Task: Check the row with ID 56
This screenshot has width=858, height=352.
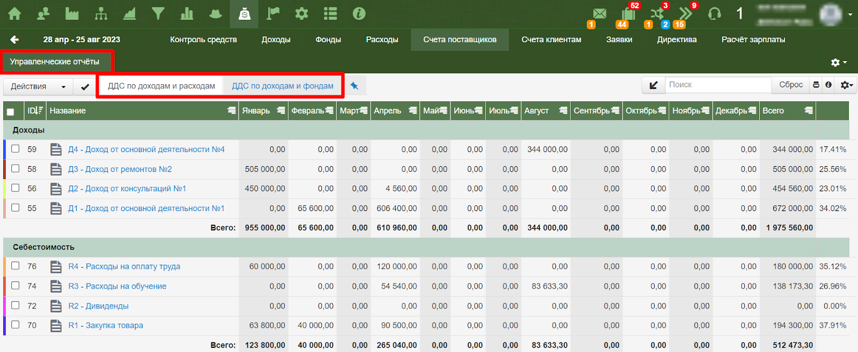Action: click(16, 188)
